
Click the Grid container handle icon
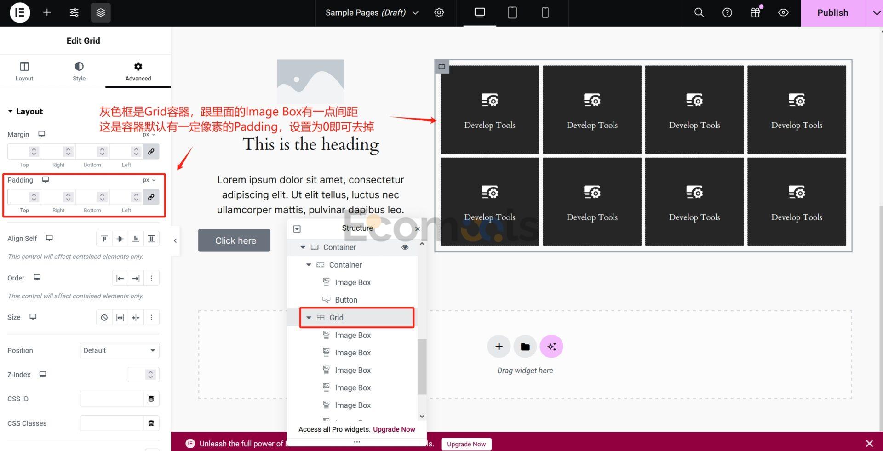tap(442, 67)
